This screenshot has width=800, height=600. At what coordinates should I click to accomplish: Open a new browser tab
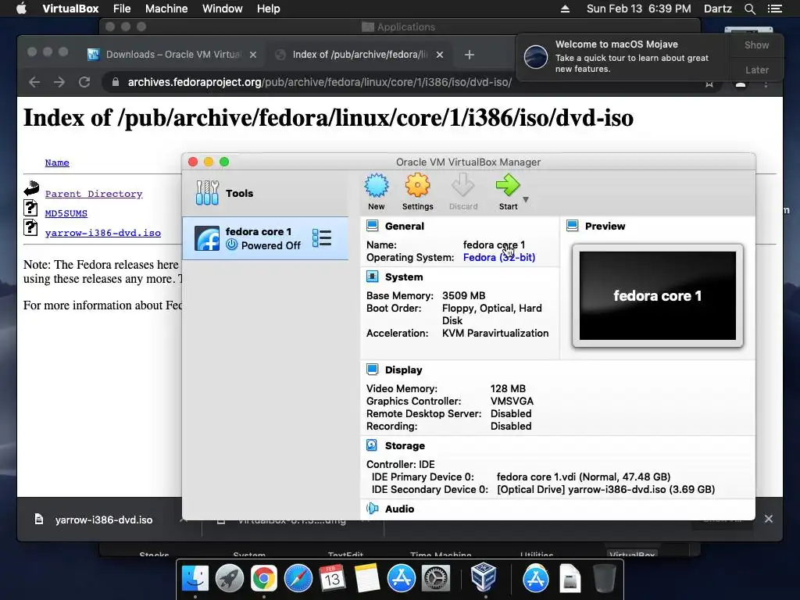(x=470, y=55)
